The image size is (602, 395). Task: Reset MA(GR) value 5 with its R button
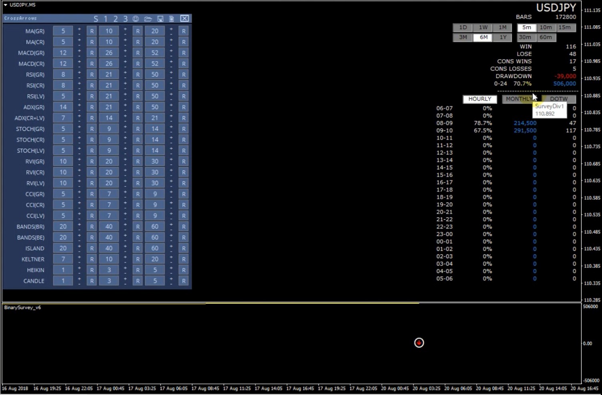point(92,31)
